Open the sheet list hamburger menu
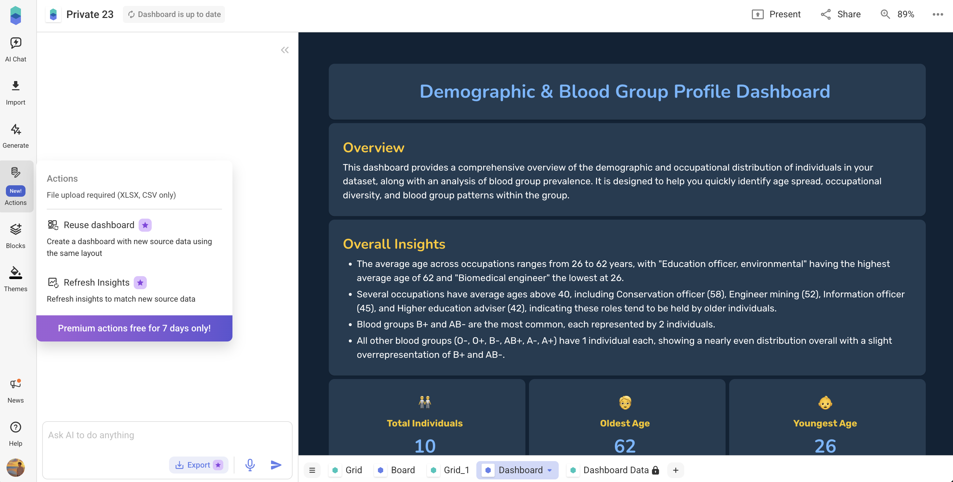 tap(312, 470)
